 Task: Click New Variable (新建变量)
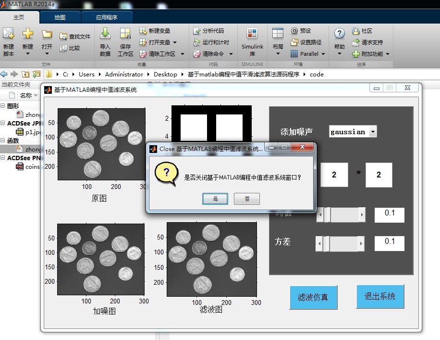(x=155, y=31)
